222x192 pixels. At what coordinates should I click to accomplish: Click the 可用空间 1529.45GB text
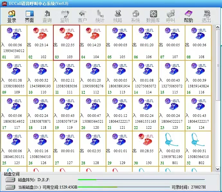click(60, 187)
